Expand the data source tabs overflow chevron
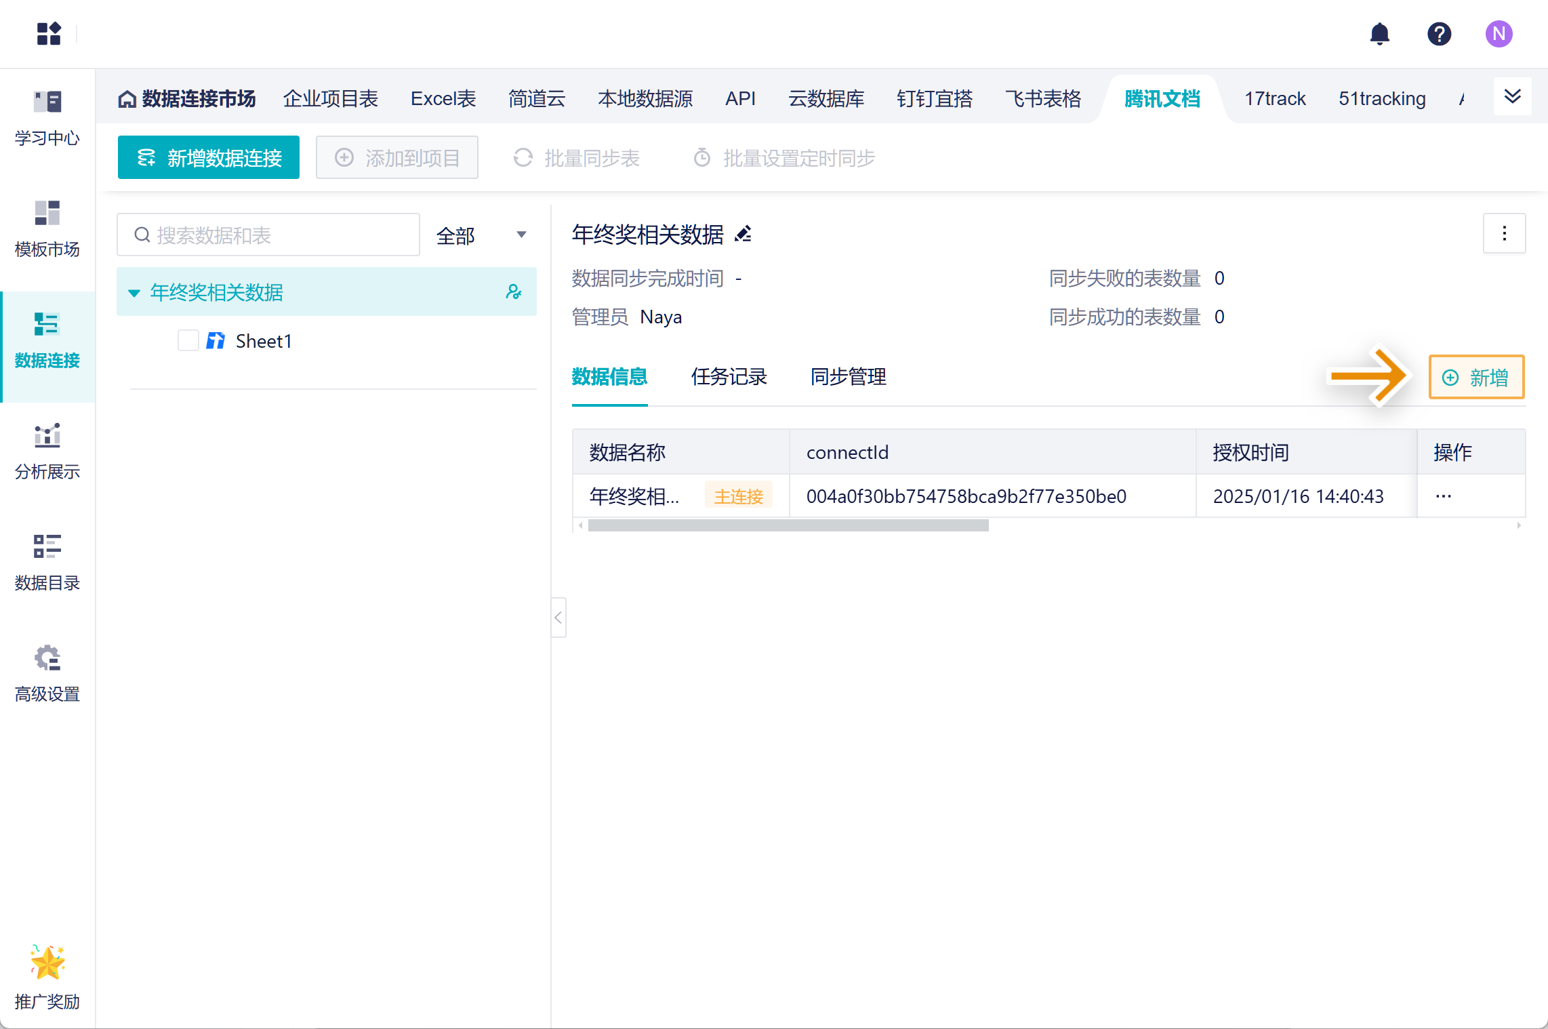 coord(1512,97)
